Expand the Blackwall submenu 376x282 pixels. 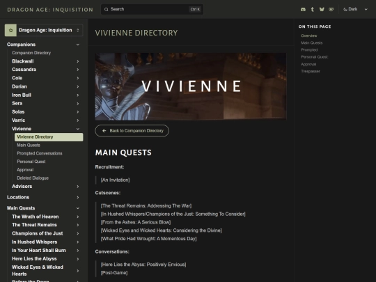78,61
